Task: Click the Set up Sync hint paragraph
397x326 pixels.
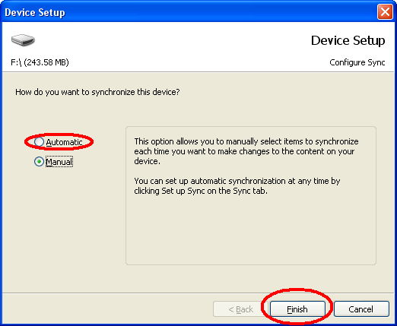Action: tap(237, 186)
